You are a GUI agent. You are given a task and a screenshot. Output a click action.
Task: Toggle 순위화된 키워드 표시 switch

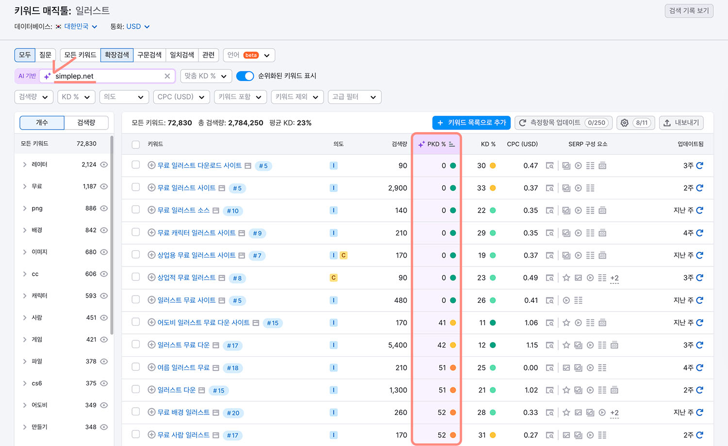(x=245, y=76)
